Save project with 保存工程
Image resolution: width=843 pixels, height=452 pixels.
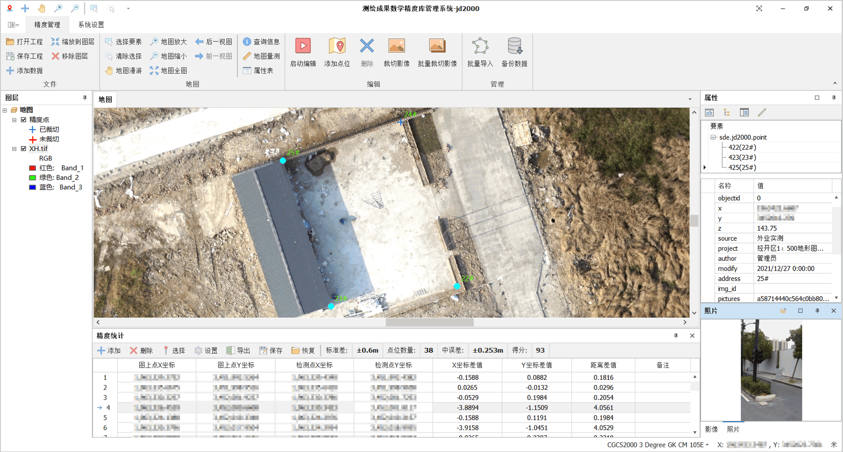(24, 56)
